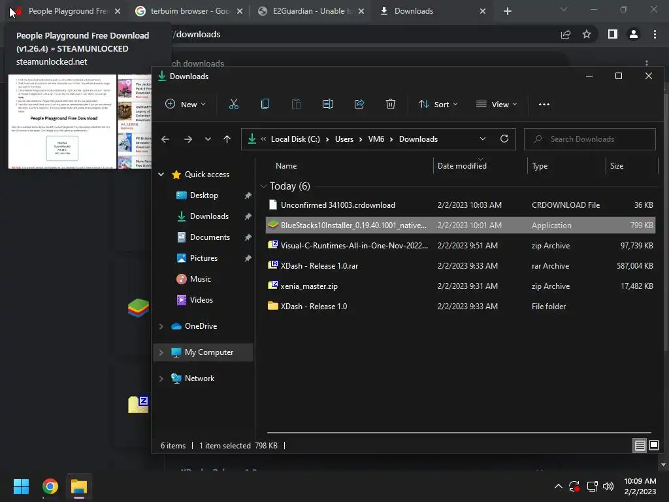The width and height of the screenshot is (669, 502).
Task: Click the Delete trash icon in Explorer toolbar
Action: click(x=391, y=104)
